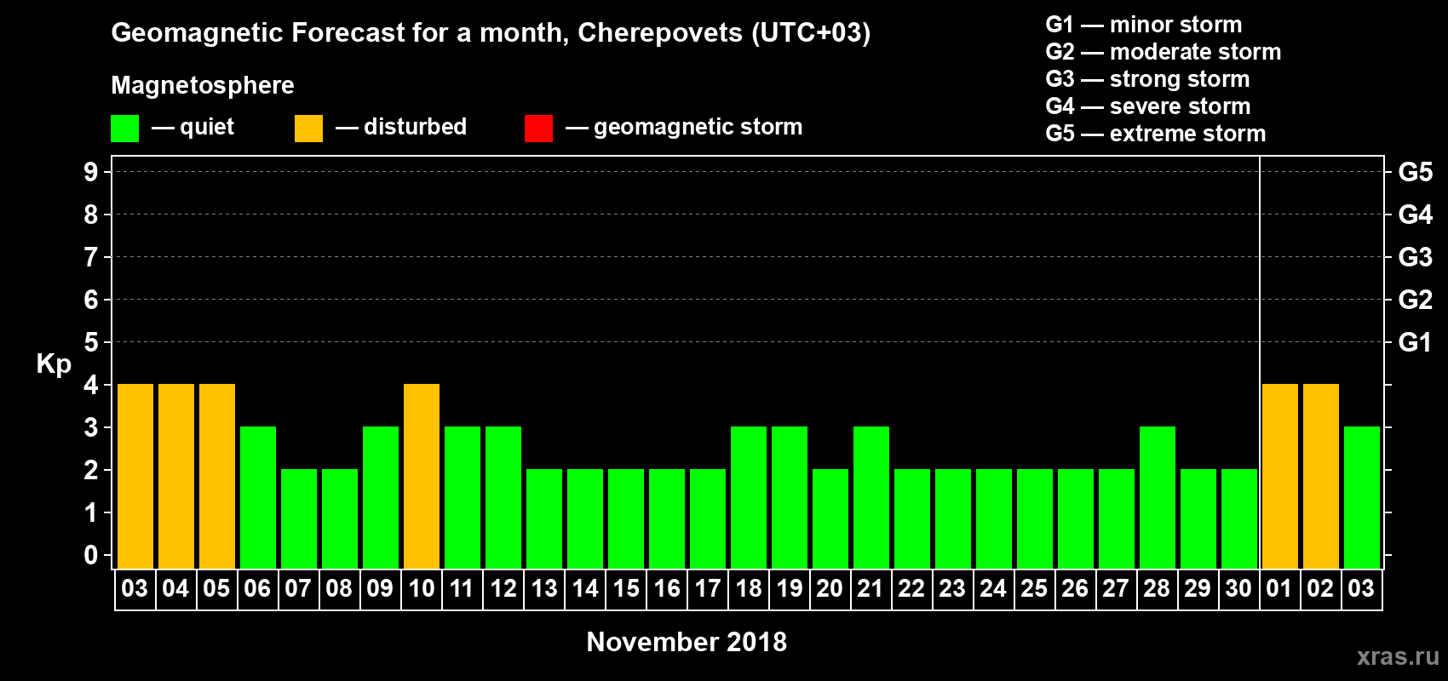The width and height of the screenshot is (1448, 681).
Task: Click the date label 20
Action: coord(830,588)
